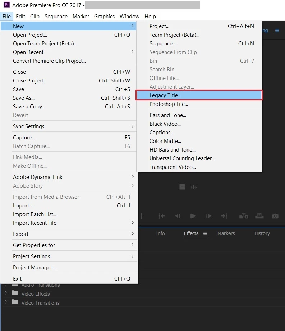The width and height of the screenshot is (285, 331).
Task: Select Transparent Video
Action: (199, 167)
